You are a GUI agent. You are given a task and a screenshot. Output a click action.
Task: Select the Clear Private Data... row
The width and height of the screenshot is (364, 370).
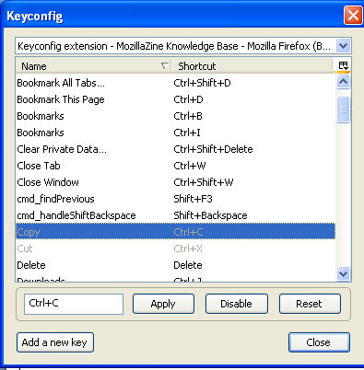click(x=175, y=149)
